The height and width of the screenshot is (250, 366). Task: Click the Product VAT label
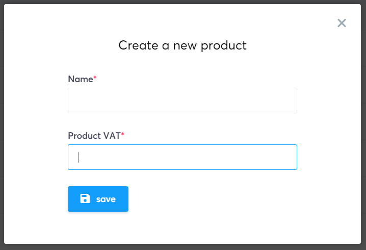(x=94, y=136)
